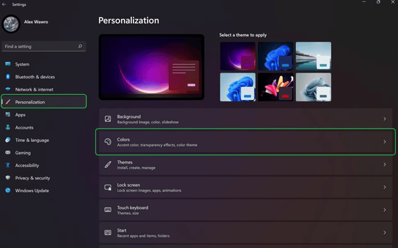The width and height of the screenshot is (398, 248).
Task: Open Themes install, create, manage
Action: point(245,164)
